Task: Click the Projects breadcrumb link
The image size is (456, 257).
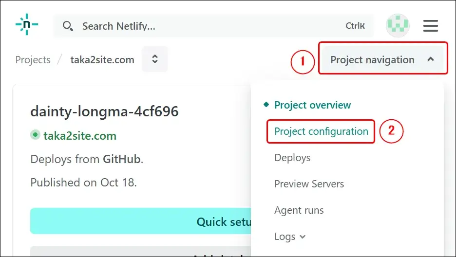Action: point(33,60)
